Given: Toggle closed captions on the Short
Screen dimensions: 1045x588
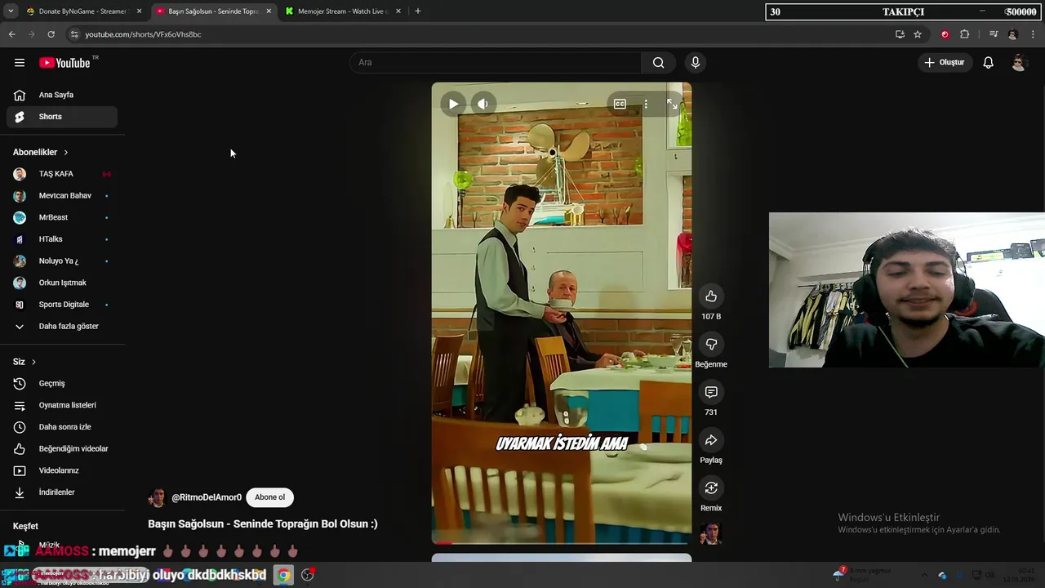Looking at the screenshot, I should pyautogui.click(x=620, y=104).
